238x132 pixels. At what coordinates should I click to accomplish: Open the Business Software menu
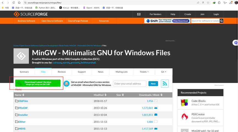pyautogui.click(x=26, y=21)
